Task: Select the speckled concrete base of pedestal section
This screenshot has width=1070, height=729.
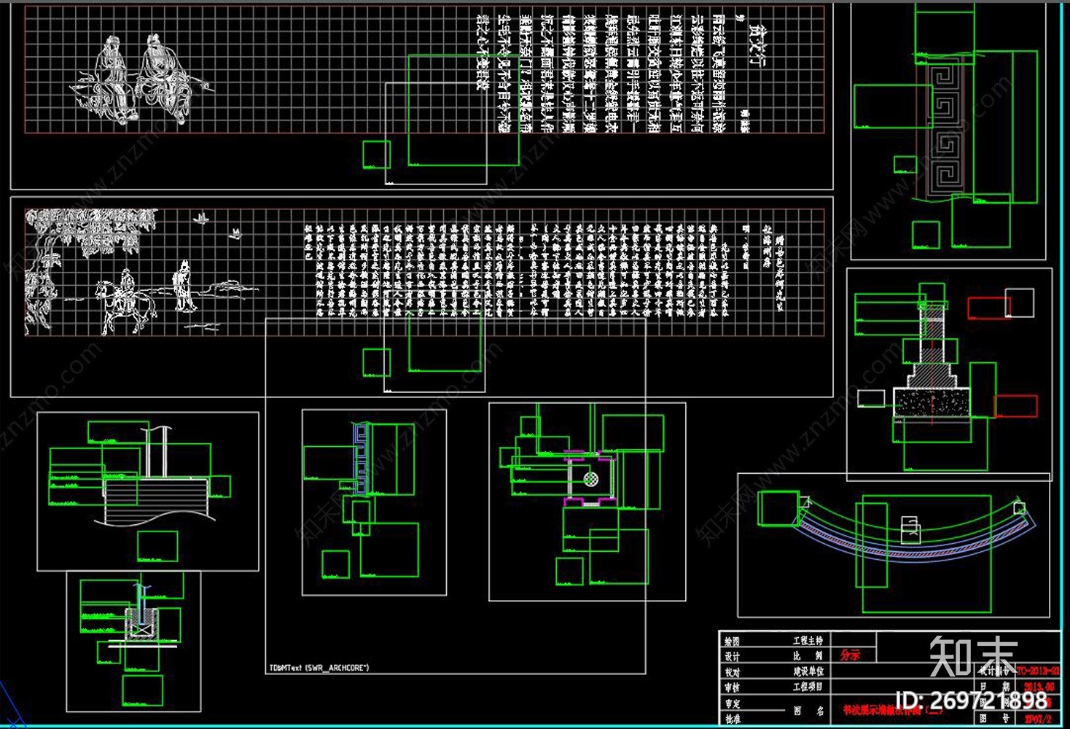Action: (933, 402)
